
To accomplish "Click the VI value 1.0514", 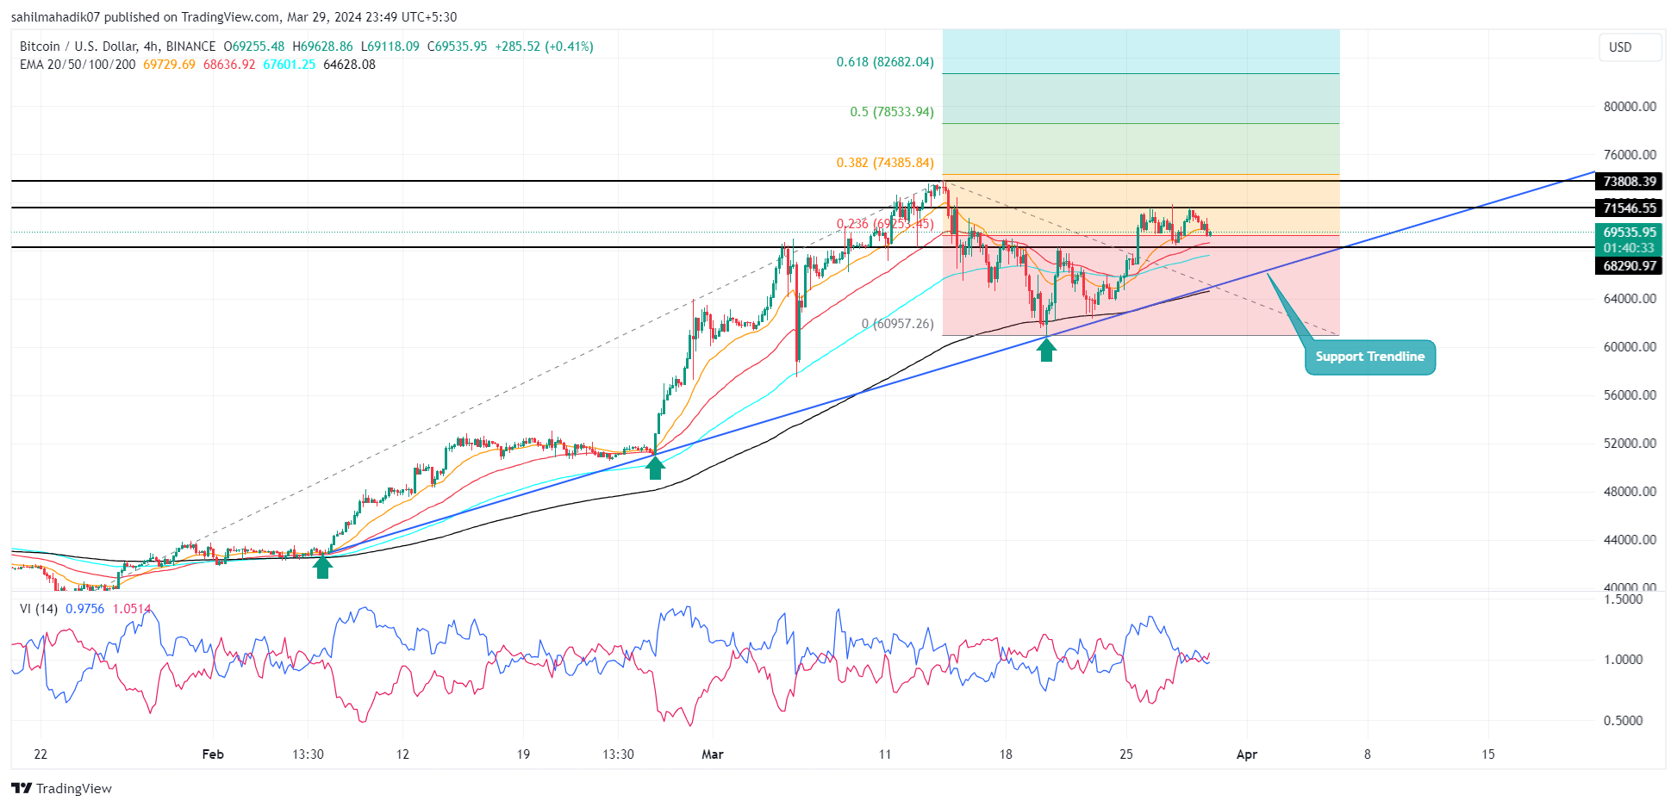I will pyautogui.click(x=132, y=609).
